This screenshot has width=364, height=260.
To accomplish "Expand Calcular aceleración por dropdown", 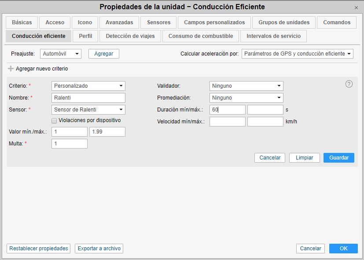I will click(x=298, y=54).
